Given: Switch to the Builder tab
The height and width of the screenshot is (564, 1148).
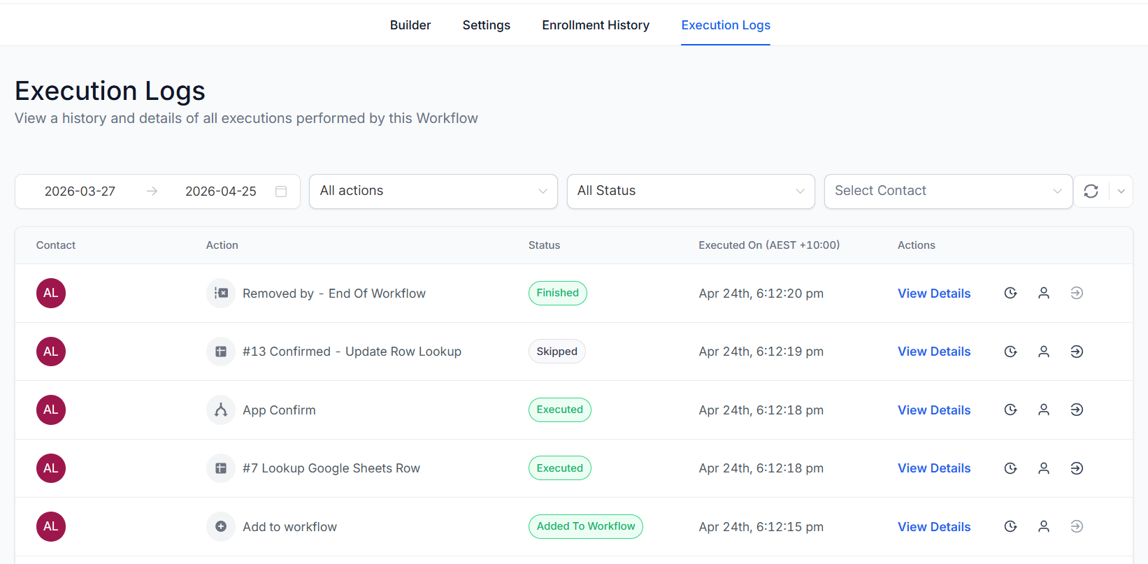Looking at the screenshot, I should coord(410,25).
